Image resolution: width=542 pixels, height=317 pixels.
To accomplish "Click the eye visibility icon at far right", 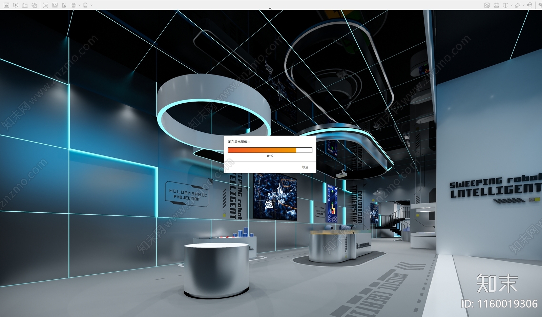I will pyautogui.click(x=540, y=5).
